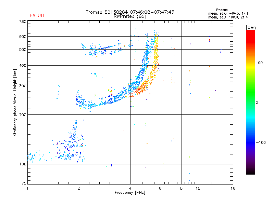Click the y-axis '75' tick label
Image resolution: width=274 pixels, height=205 pixels.
pyautogui.click(x=24, y=183)
